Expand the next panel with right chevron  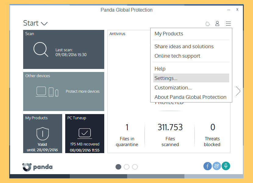coord(238,91)
